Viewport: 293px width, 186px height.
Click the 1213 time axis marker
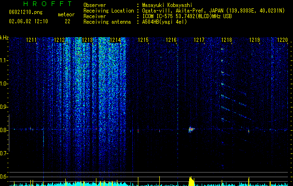coord(87,40)
